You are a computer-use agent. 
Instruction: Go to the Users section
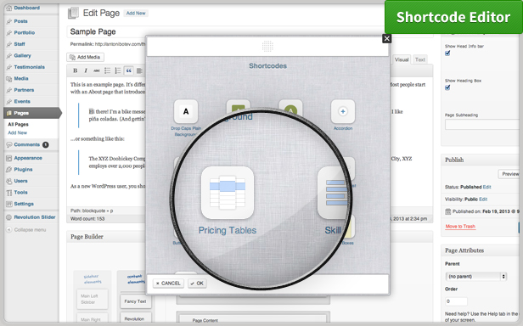point(20,181)
